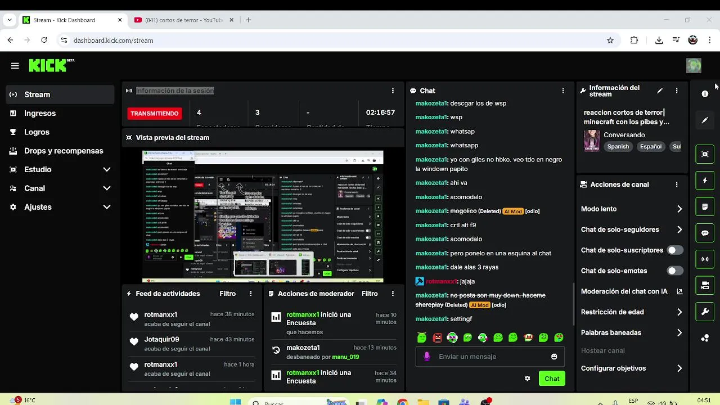Click the purple microphone icon in the message box
720x405 pixels.
point(427,356)
